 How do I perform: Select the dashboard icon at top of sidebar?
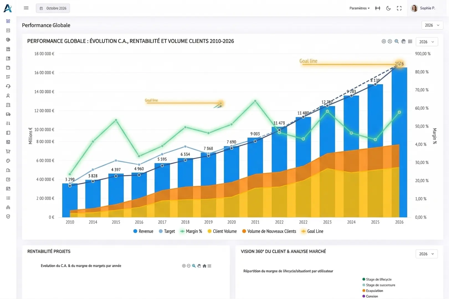pos(8,21)
